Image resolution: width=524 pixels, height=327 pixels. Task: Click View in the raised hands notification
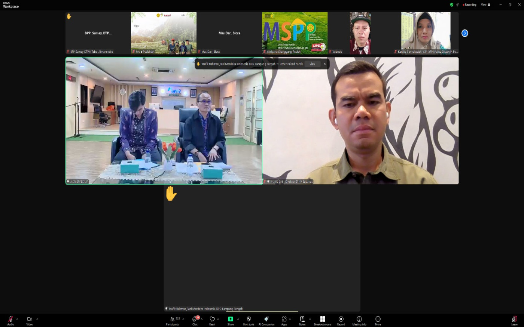coord(312,64)
